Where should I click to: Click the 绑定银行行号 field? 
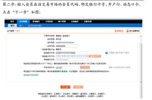pos(72,60)
